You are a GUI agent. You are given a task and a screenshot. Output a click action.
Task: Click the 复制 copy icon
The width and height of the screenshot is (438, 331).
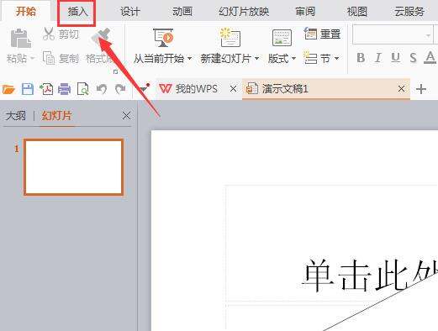(49, 58)
